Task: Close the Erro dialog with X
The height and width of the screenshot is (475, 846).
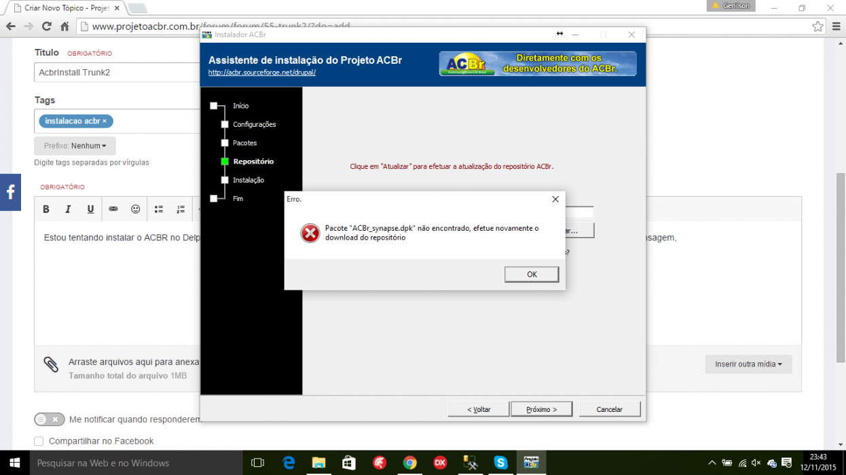Action: (555, 199)
